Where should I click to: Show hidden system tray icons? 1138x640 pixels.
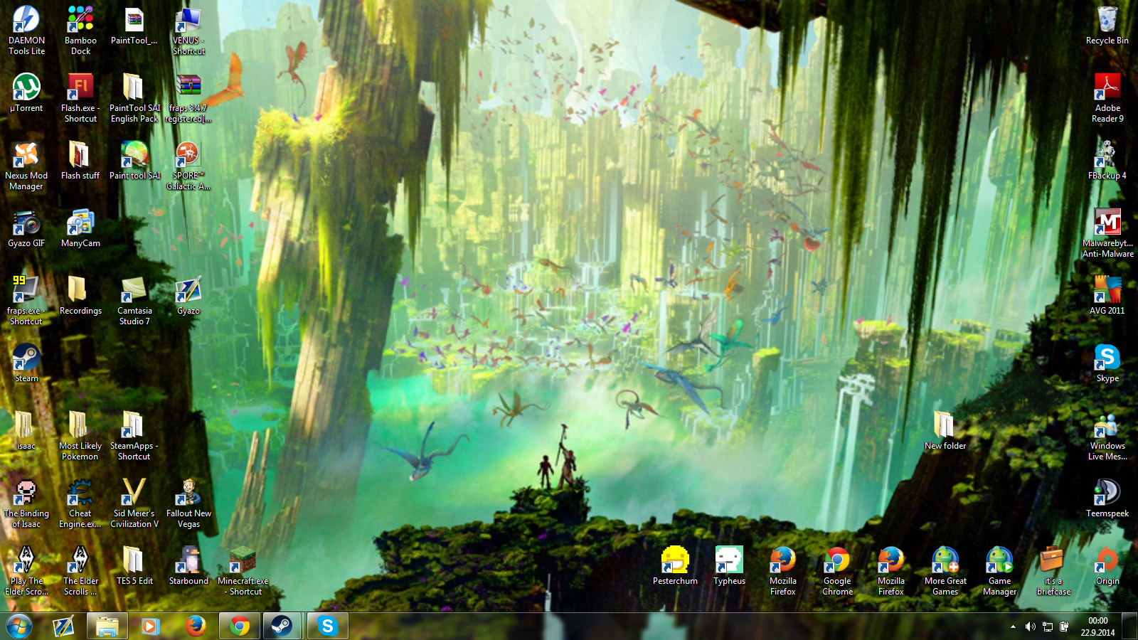tap(1013, 626)
